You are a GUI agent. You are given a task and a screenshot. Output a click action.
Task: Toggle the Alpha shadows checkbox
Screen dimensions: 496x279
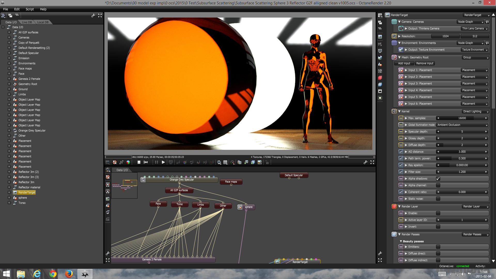pos(438,179)
